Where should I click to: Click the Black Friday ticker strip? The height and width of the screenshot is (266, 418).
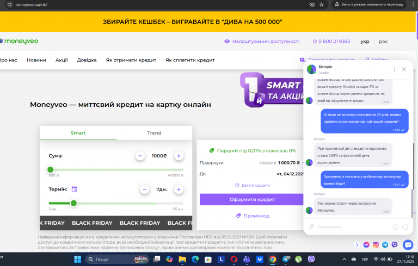tap(116, 223)
